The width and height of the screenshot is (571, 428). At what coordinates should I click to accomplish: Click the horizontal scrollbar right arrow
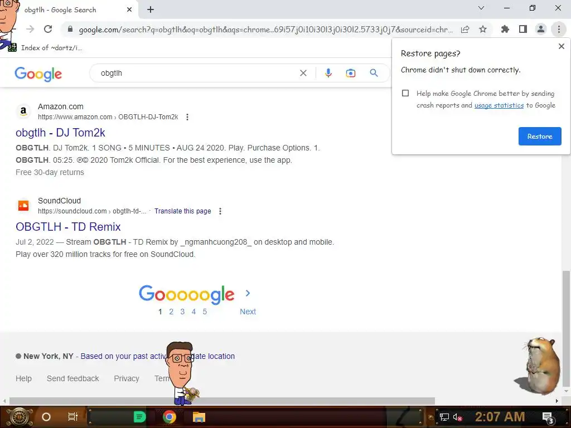pos(557,401)
